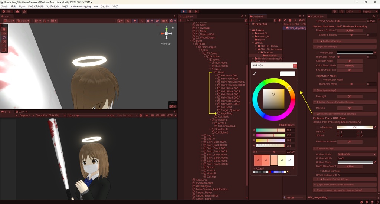Adjust the R channel slider
The height and width of the screenshot is (204, 380).
271,130
